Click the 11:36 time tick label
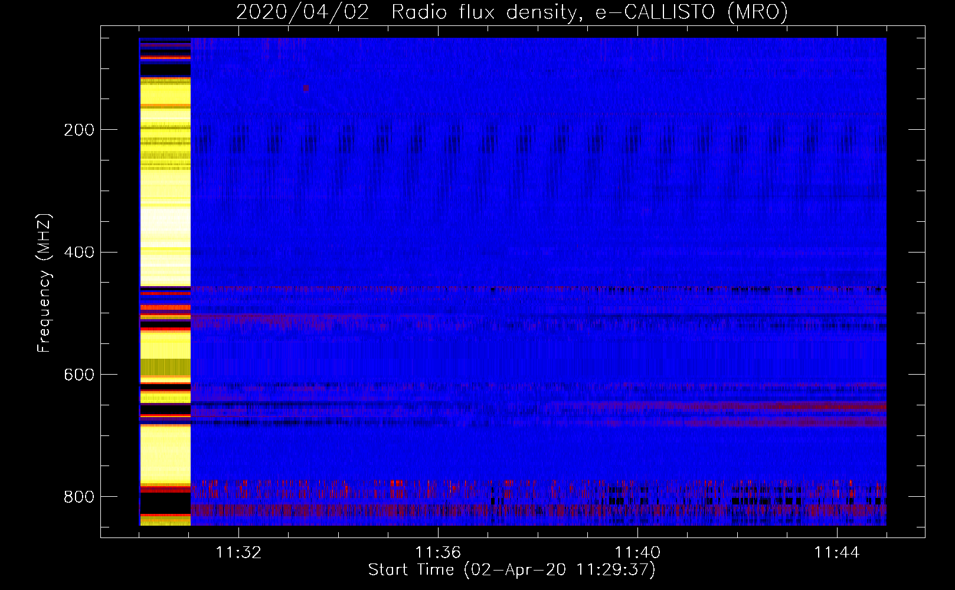Image resolution: width=955 pixels, height=590 pixels. [438, 553]
